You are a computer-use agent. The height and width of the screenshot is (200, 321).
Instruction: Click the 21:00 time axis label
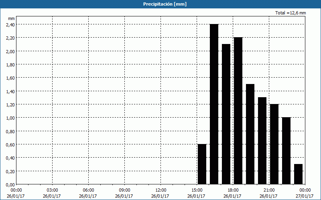tap(269, 190)
